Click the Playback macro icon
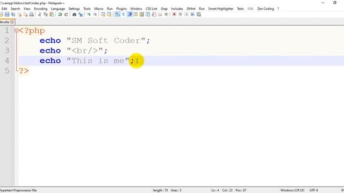The image size is (344, 193). click(x=187, y=14)
